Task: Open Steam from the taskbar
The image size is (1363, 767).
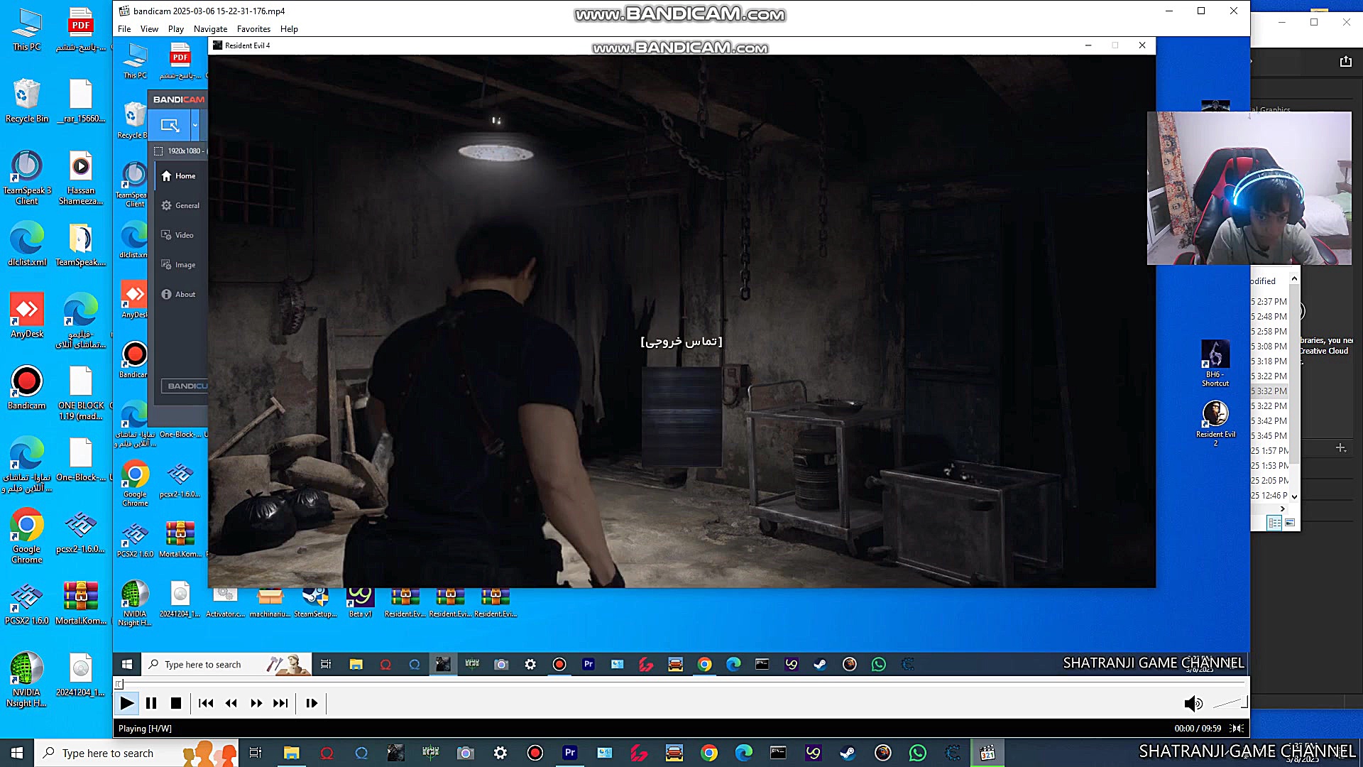Action: pyautogui.click(x=848, y=753)
